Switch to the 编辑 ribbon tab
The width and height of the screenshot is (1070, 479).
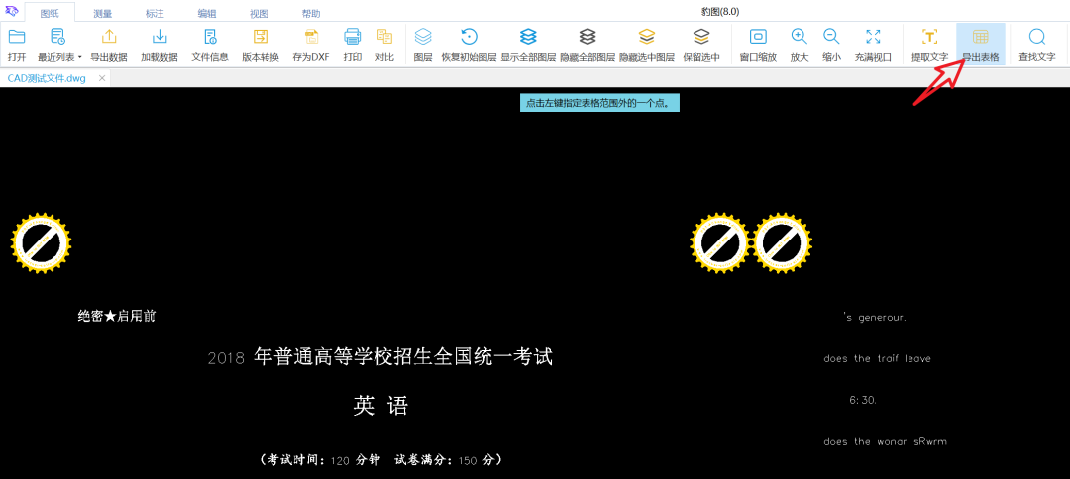coord(207,13)
